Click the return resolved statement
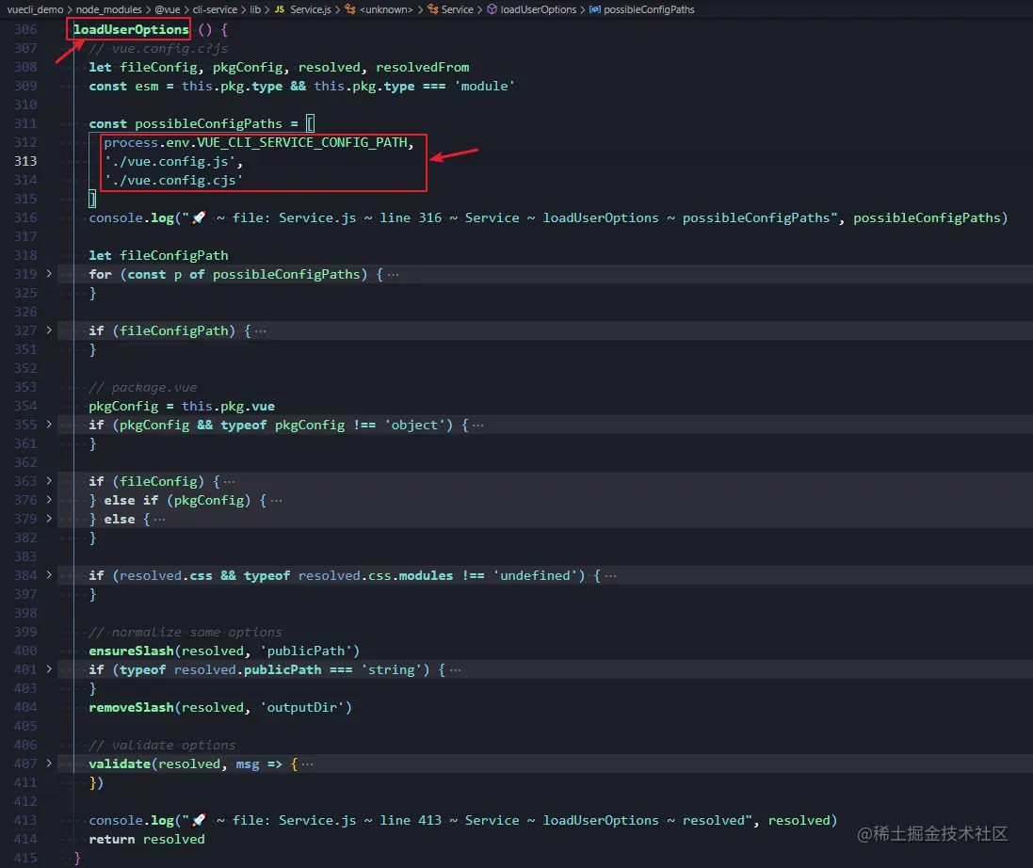This screenshot has height=868, width=1033. click(x=147, y=839)
